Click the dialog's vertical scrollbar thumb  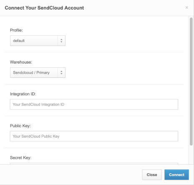tap(191, 81)
